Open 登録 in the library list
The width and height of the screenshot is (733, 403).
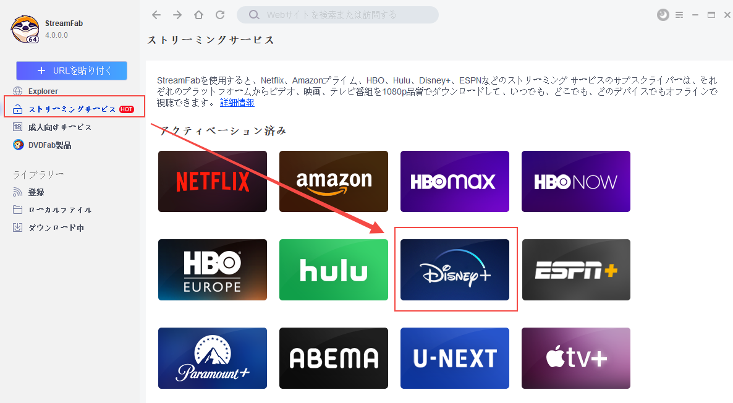point(36,192)
